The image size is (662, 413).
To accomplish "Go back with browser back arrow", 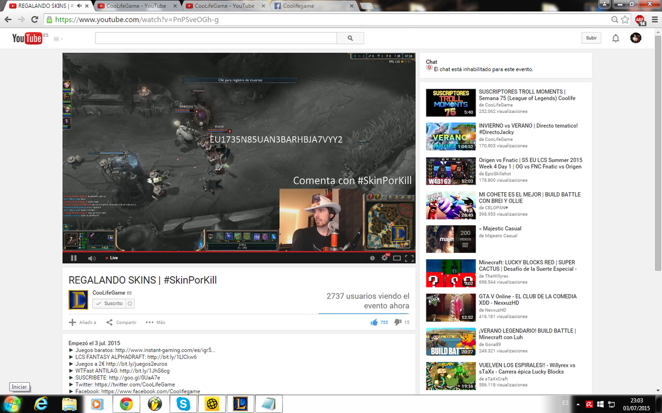I will tap(7, 19).
